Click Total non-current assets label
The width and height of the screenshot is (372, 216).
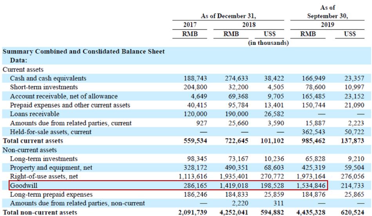40,212
